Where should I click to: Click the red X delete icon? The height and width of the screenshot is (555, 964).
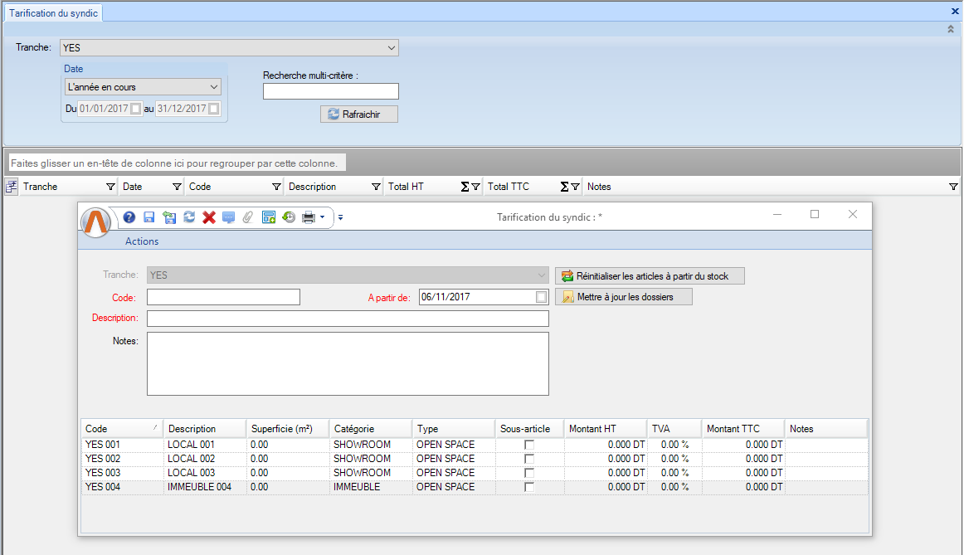pyautogui.click(x=209, y=217)
